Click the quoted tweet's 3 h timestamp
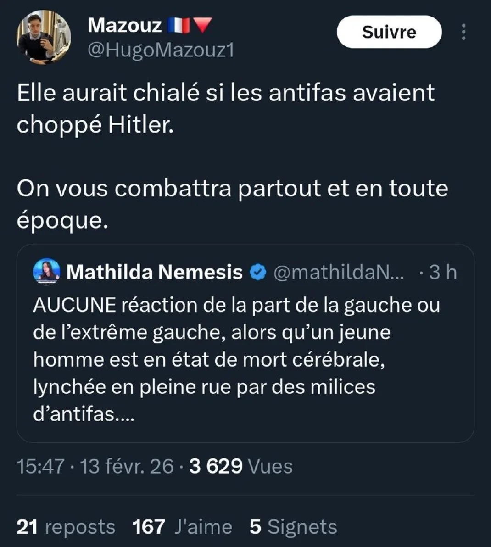 (x=442, y=273)
